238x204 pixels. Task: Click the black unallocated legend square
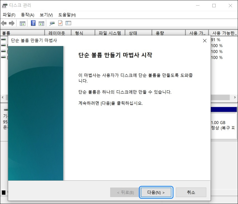click(4, 193)
